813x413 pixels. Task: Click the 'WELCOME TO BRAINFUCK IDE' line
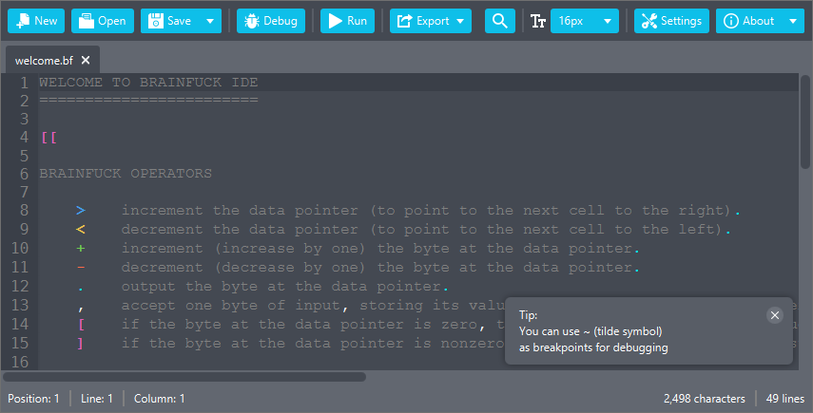pos(148,83)
